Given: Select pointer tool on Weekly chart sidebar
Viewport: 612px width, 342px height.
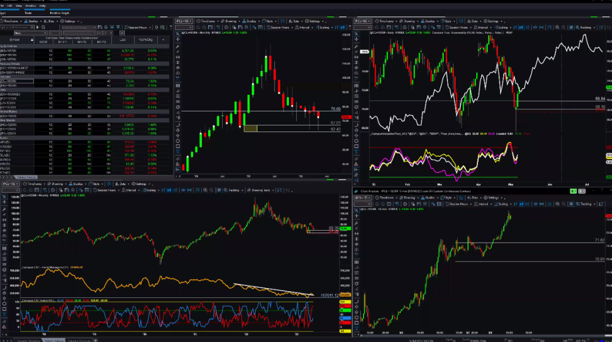Looking at the screenshot, I should (x=4, y=196).
